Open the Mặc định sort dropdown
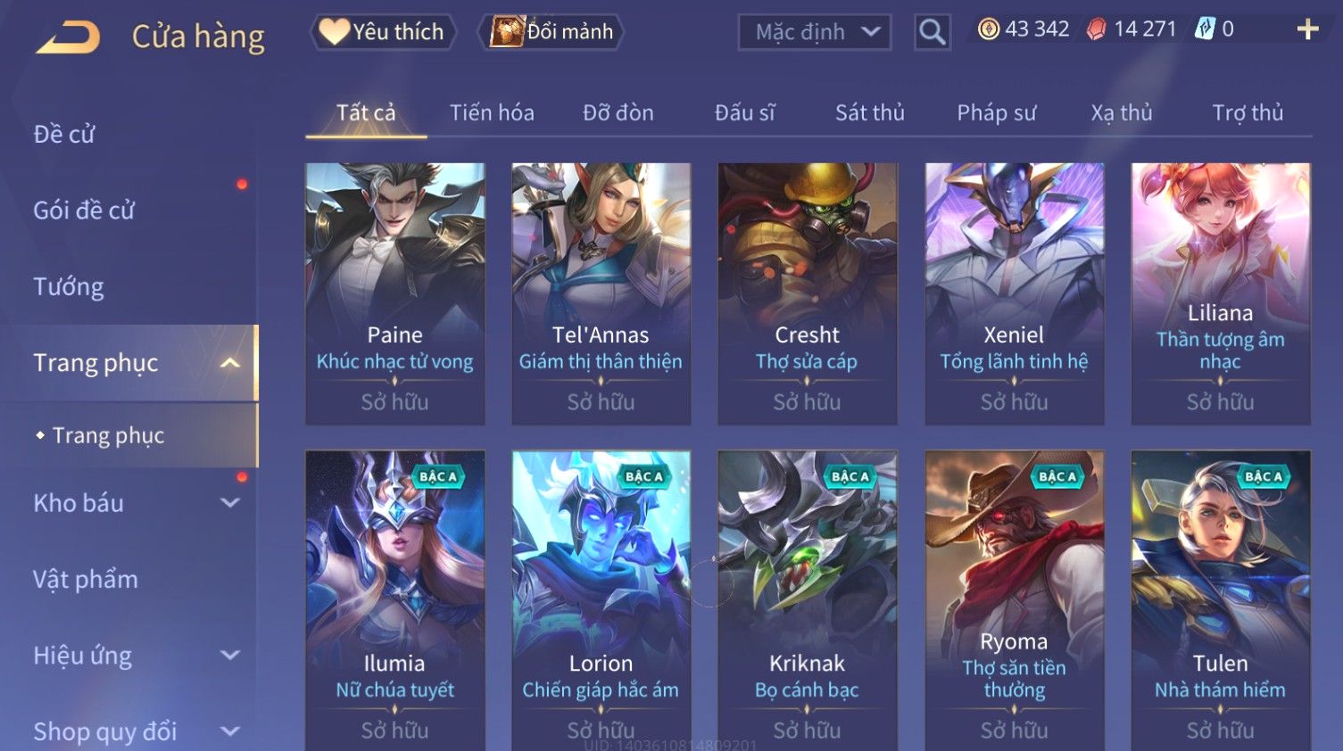Screen dimensions: 1343x751 tap(815, 32)
